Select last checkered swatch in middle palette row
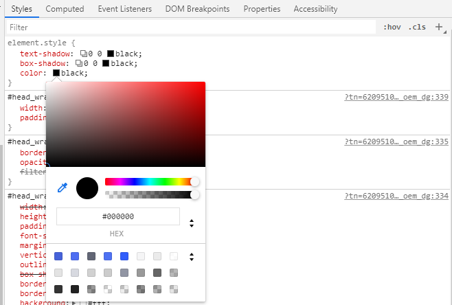 [174, 273]
